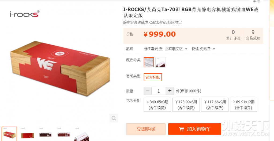The width and height of the screenshot is (274, 141).
Task: Choose the ¥89.91x12期 installment plan
Action: pos(243,105)
